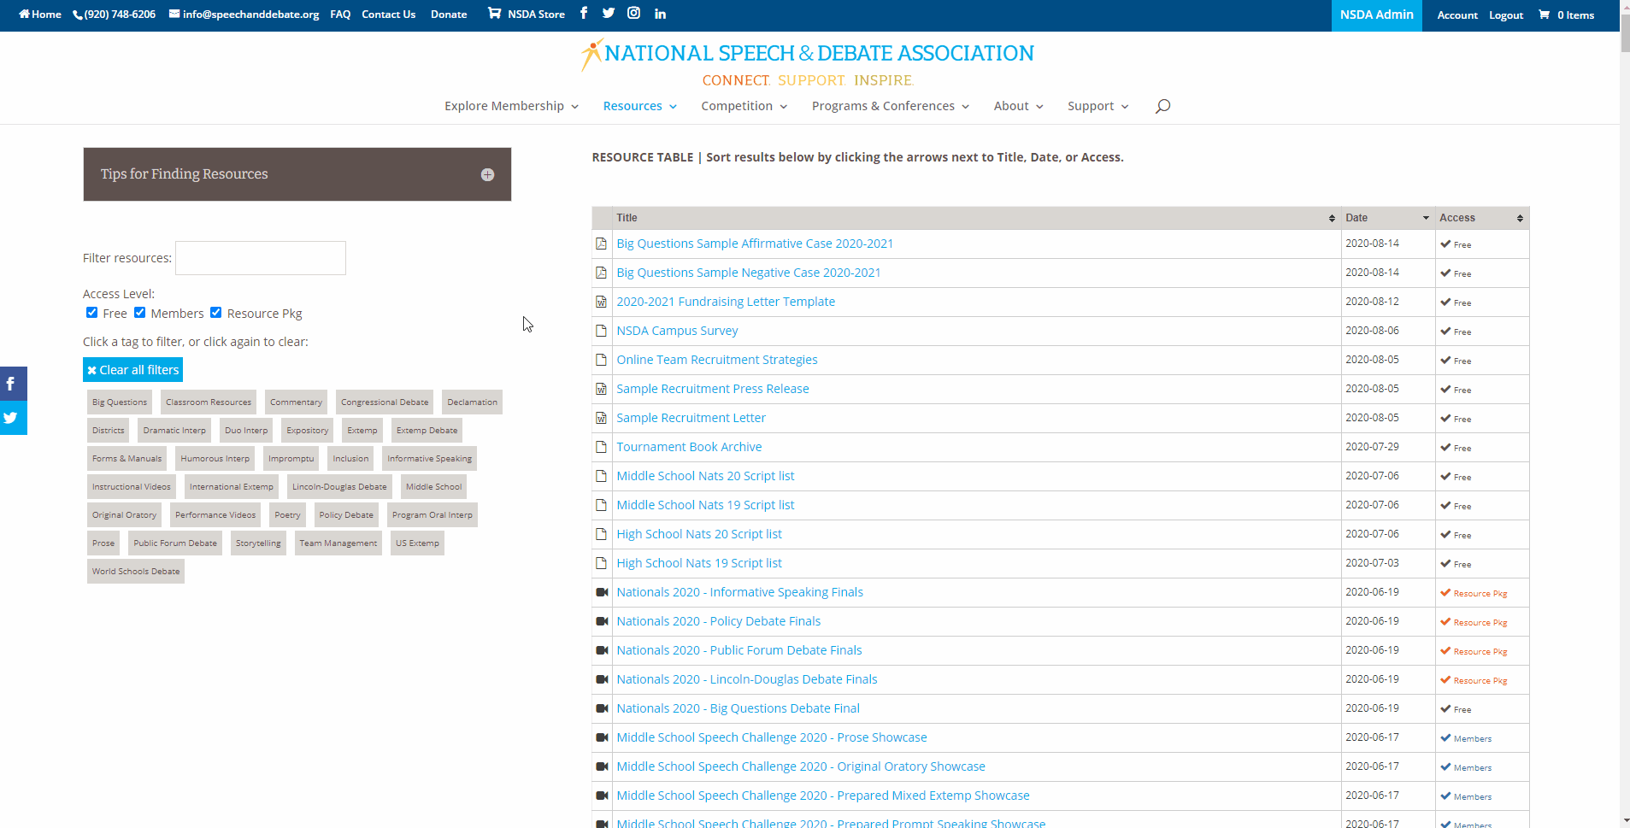Viewport: 1630px width, 828px height.
Task: Click the Twitter share button on left edge
Action: (12, 418)
